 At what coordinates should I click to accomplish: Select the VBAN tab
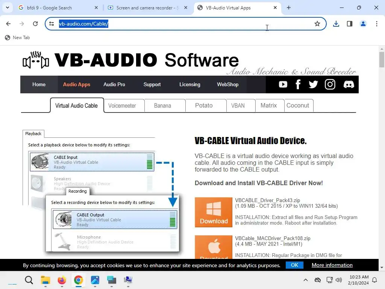pyautogui.click(x=241, y=106)
